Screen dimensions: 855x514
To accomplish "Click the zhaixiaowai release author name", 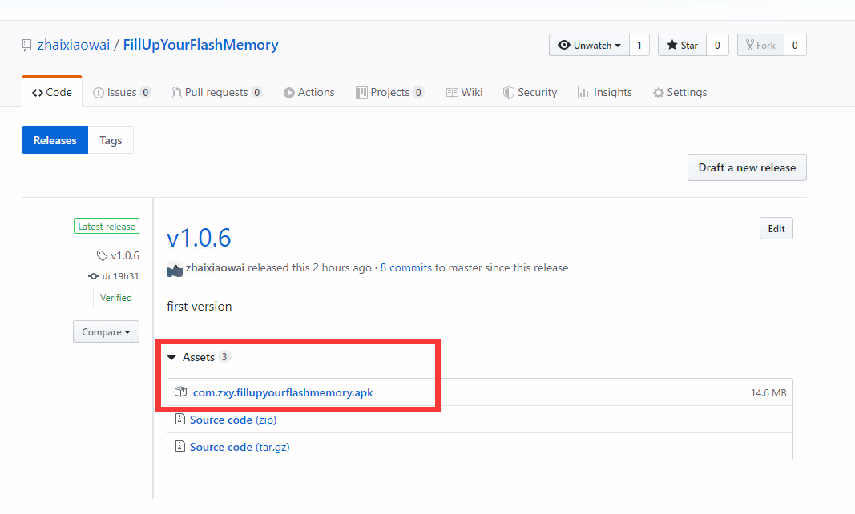I will [x=215, y=267].
